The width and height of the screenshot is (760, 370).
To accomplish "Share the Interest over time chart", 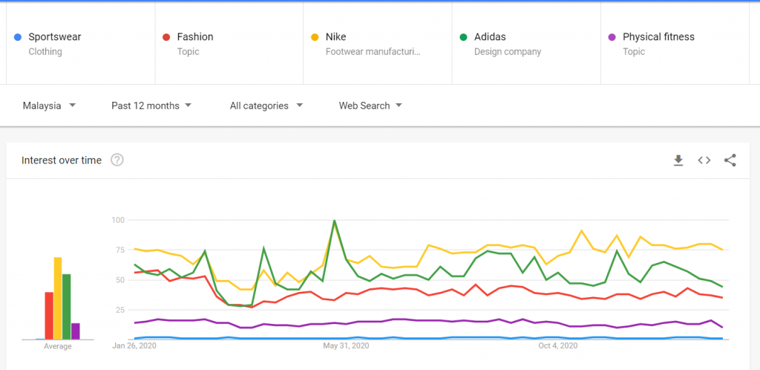I will (730, 160).
